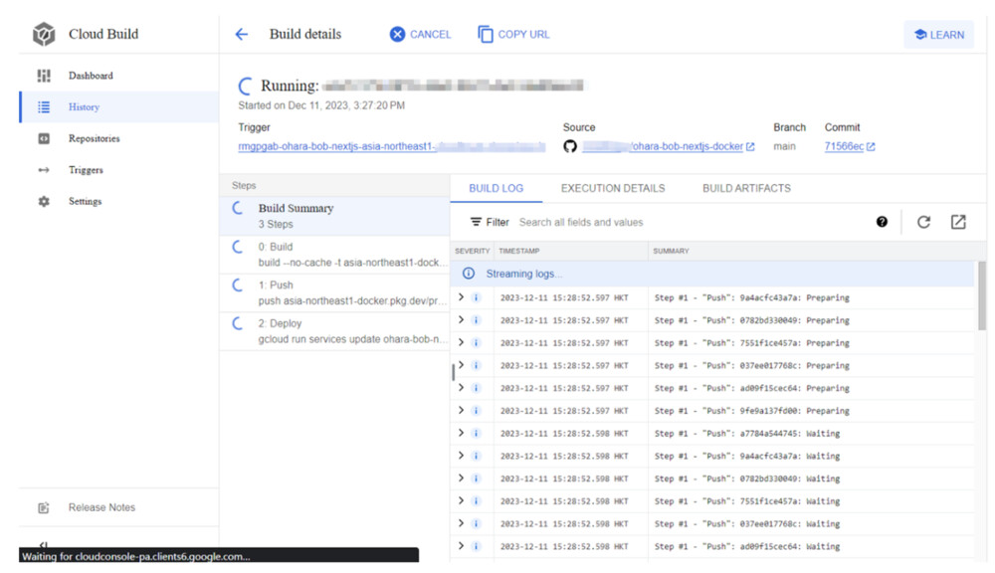
Task: Switch to the Build Artifacts tab
Action: click(x=746, y=188)
